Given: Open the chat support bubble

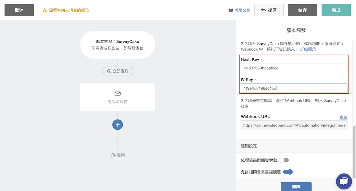Looking at the screenshot, I should point(344,181).
